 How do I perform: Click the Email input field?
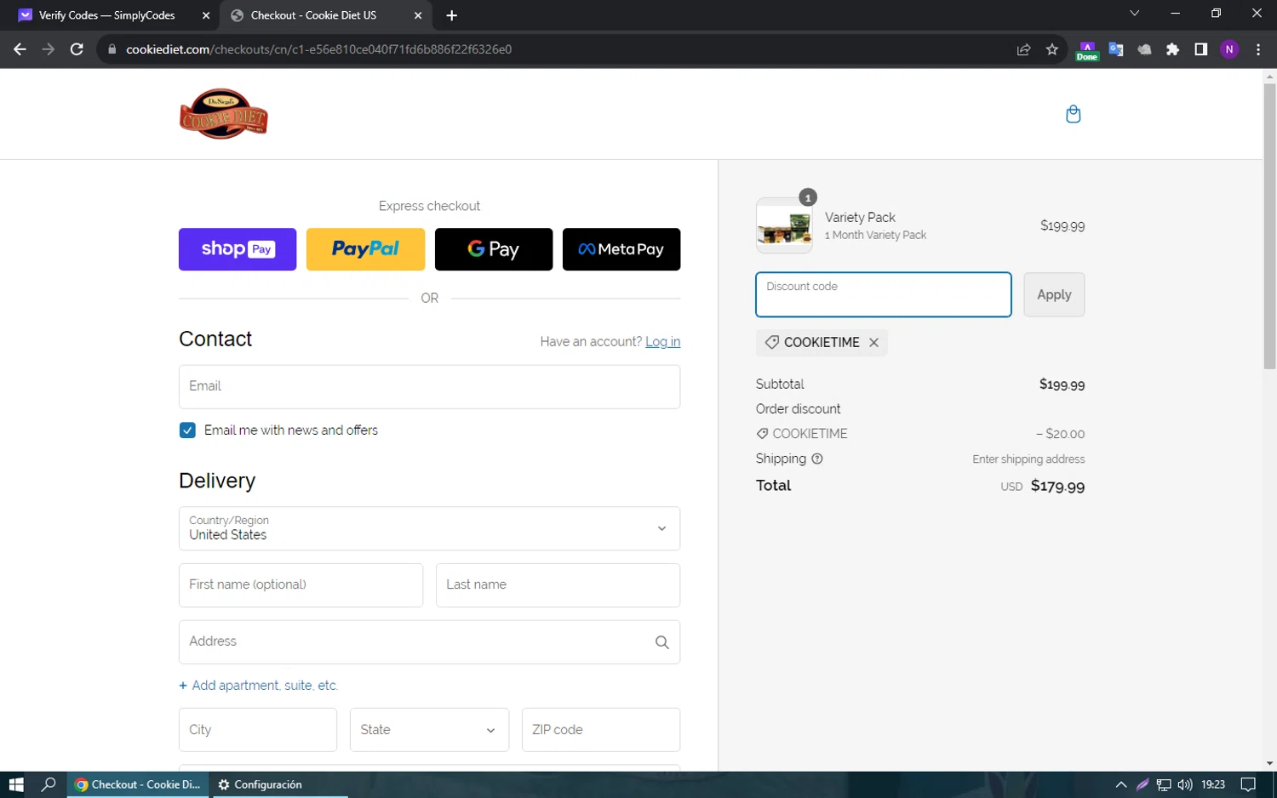pos(429,386)
